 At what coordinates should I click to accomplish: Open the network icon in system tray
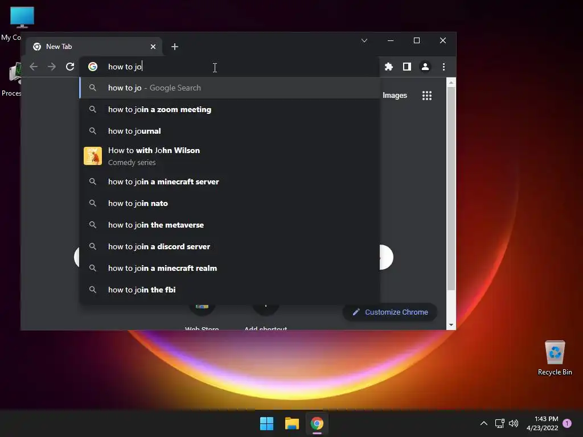tap(500, 423)
